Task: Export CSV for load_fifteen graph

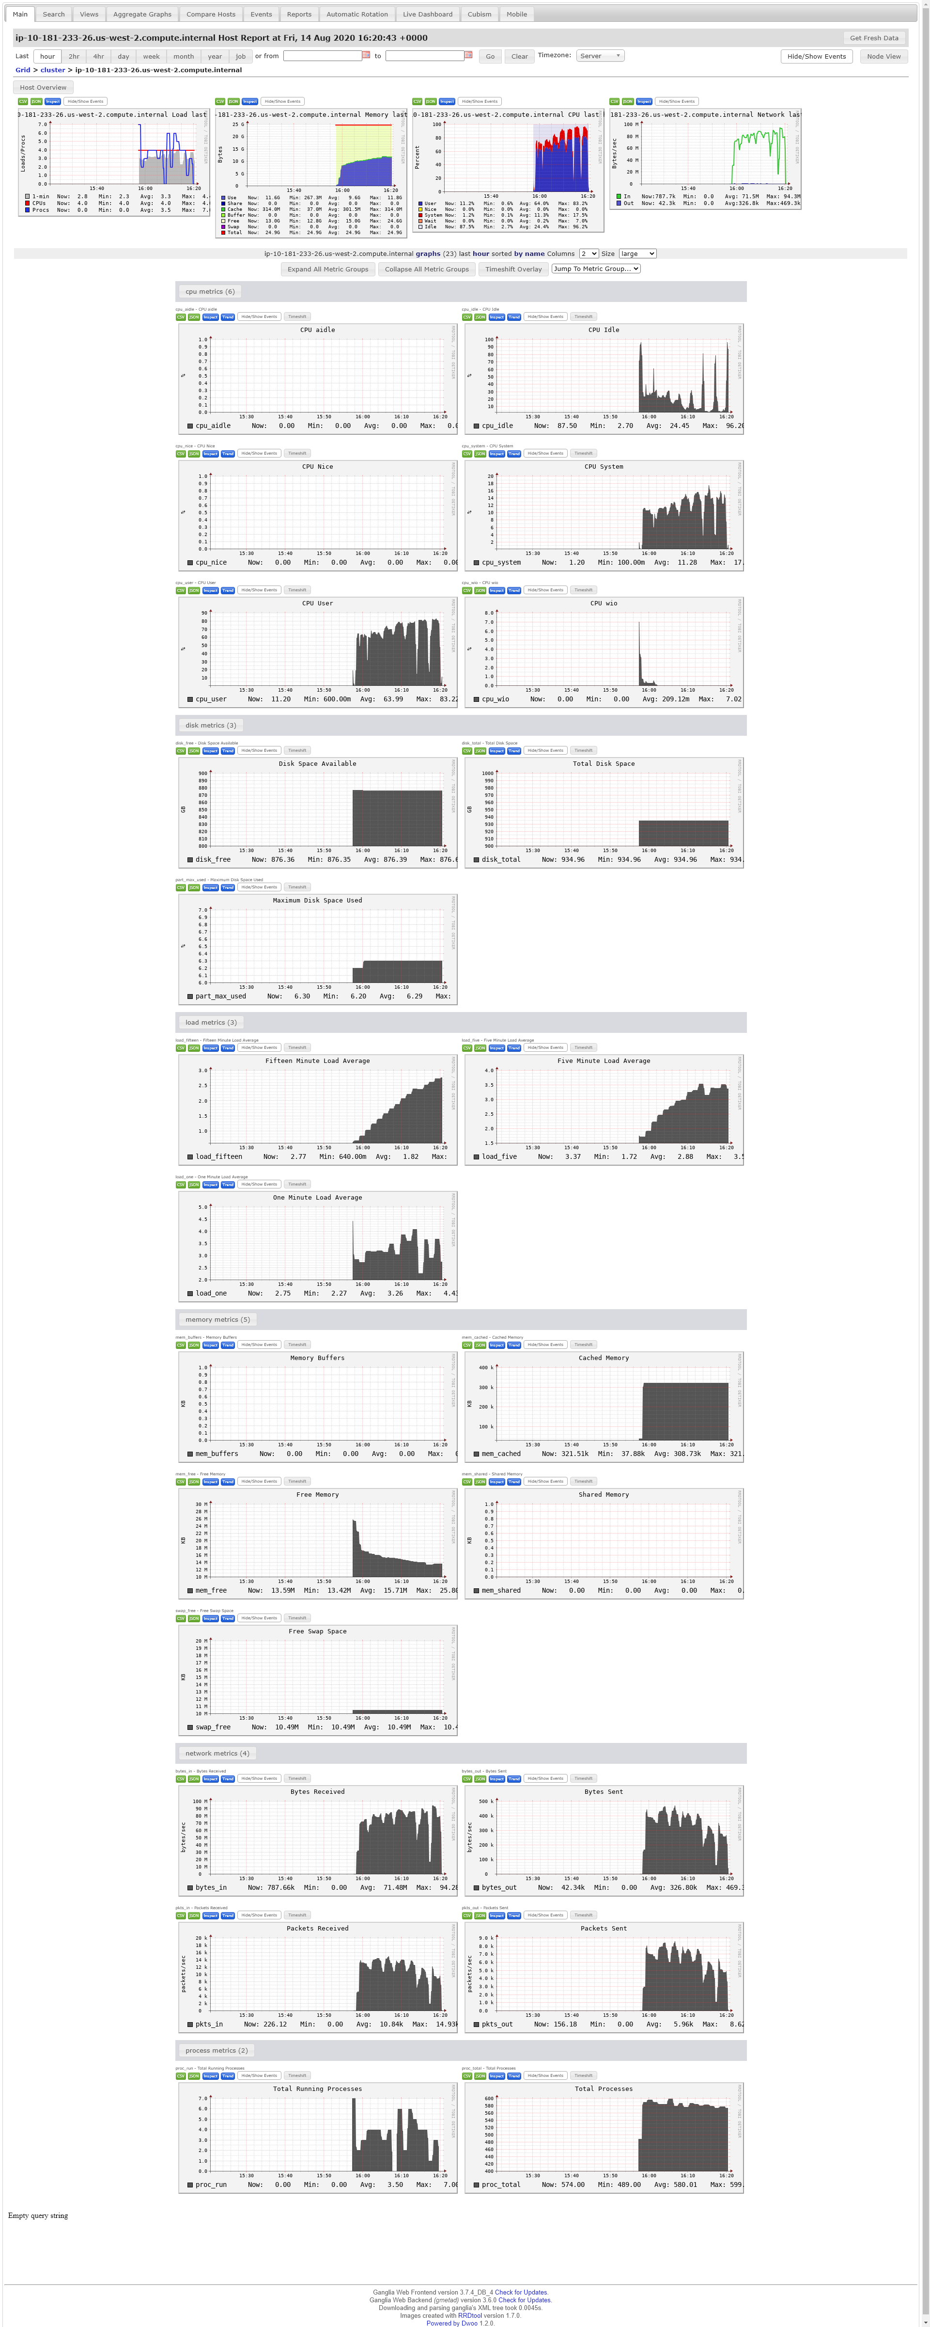Action: tap(181, 1048)
